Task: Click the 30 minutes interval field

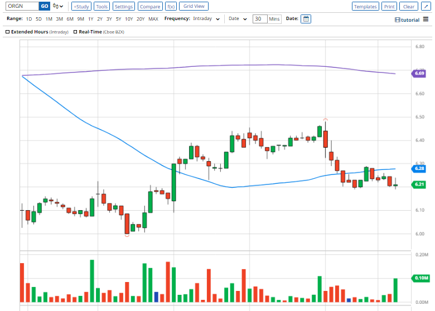Action: [260, 19]
